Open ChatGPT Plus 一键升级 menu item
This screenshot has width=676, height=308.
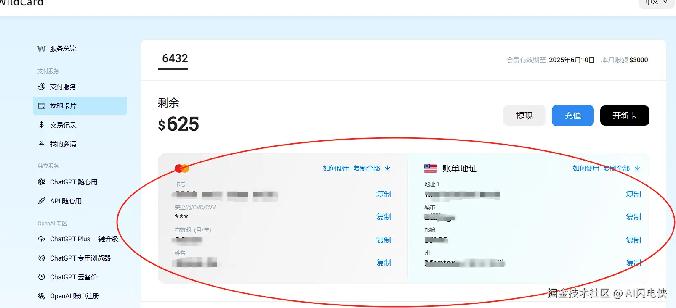84,239
